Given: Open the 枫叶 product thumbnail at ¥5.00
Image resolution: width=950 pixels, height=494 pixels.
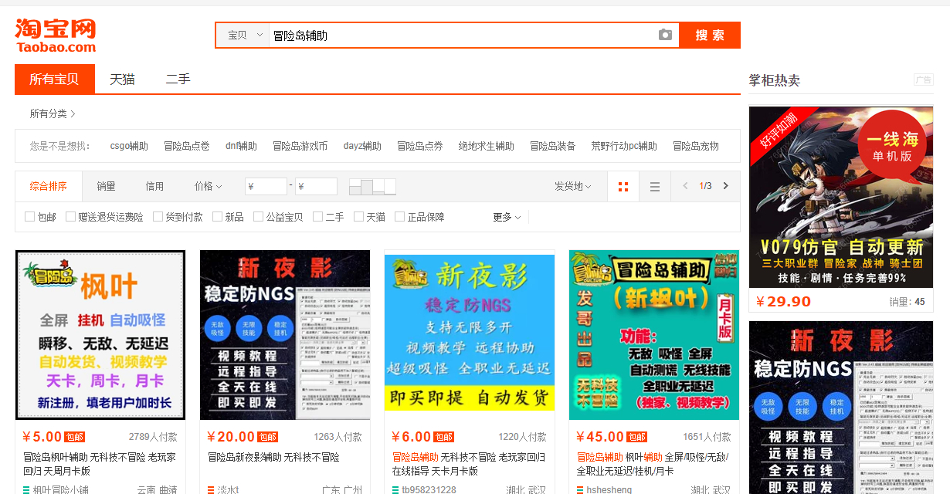Looking at the screenshot, I should (x=100, y=335).
